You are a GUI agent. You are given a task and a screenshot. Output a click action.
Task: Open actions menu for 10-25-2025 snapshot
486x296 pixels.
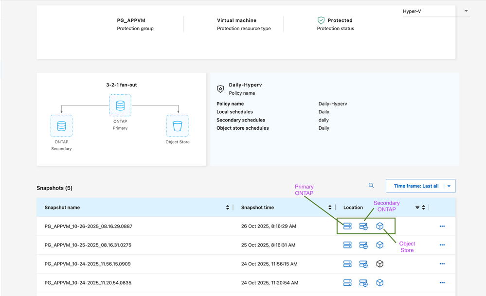point(442,245)
